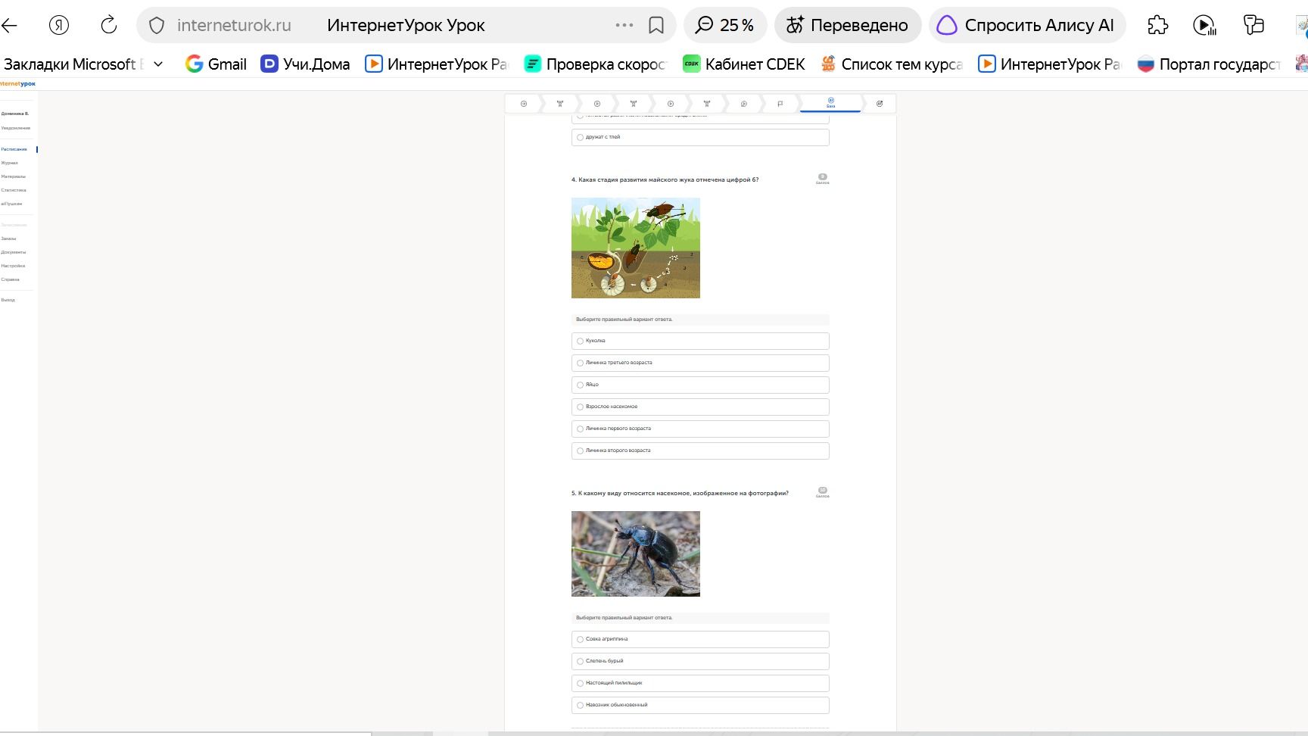
Task: Open the Переведено translation options
Action: point(848,25)
